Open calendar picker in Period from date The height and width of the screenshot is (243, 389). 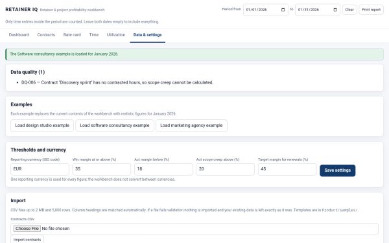[283, 10]
